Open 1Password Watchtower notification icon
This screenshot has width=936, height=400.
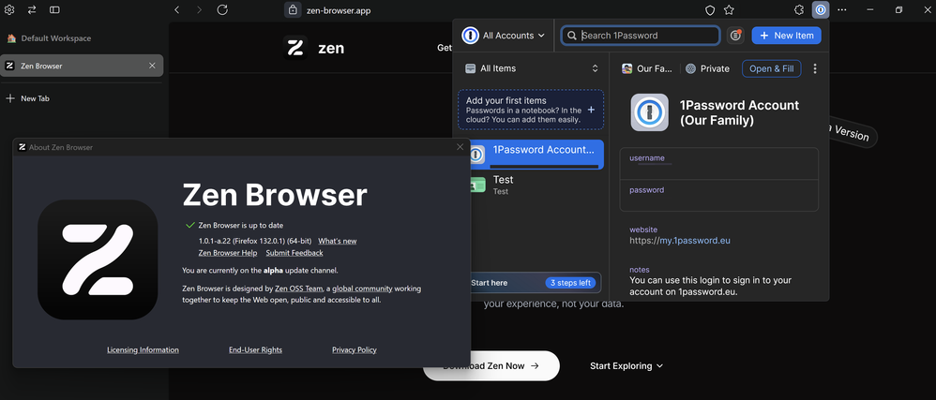pos(736,36)
